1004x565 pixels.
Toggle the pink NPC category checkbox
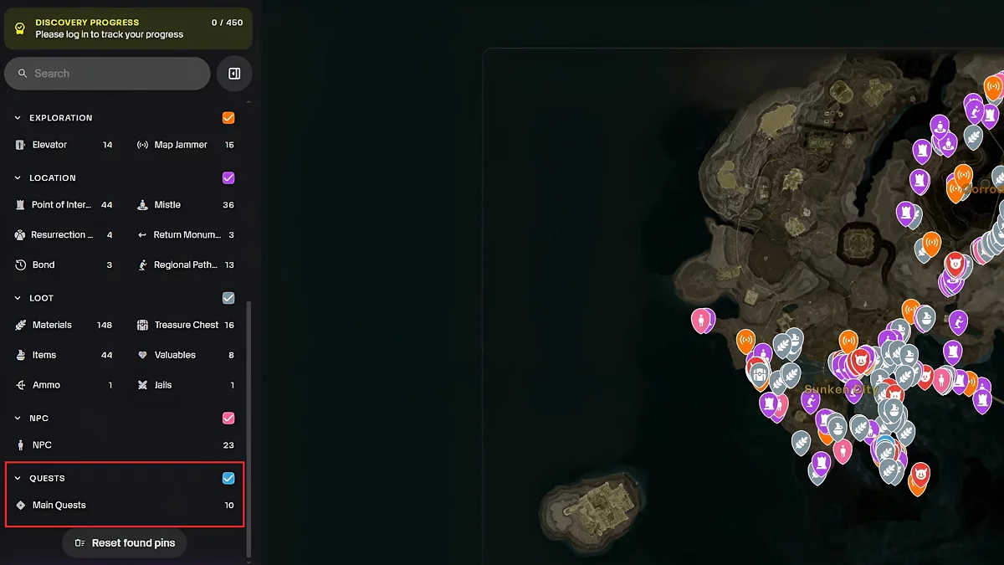pos(228,419)
